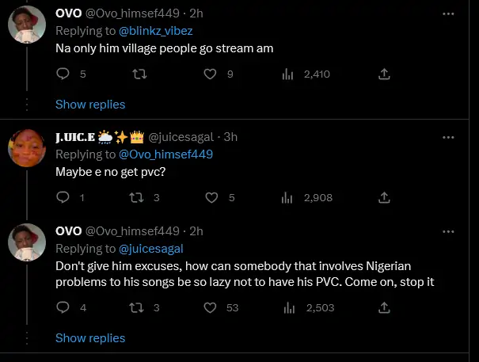Open the @juicesagal reply-to mention link
Screen dimensions: 479x362
point(150,248)
